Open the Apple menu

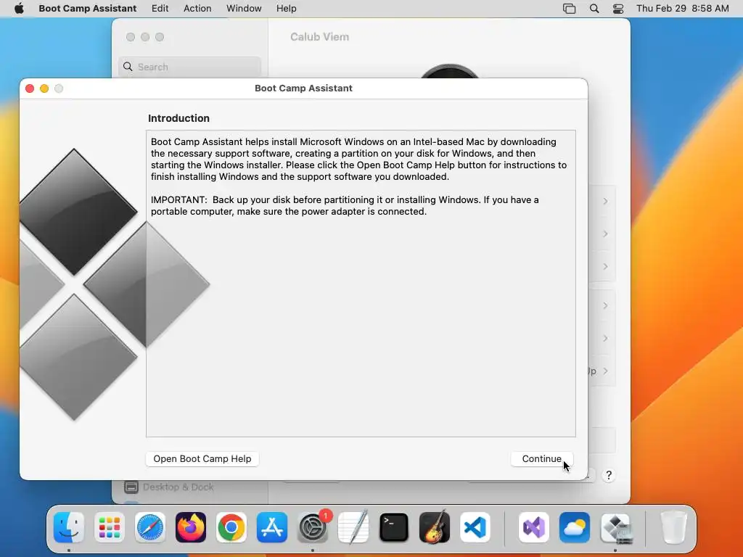(19, 9)
